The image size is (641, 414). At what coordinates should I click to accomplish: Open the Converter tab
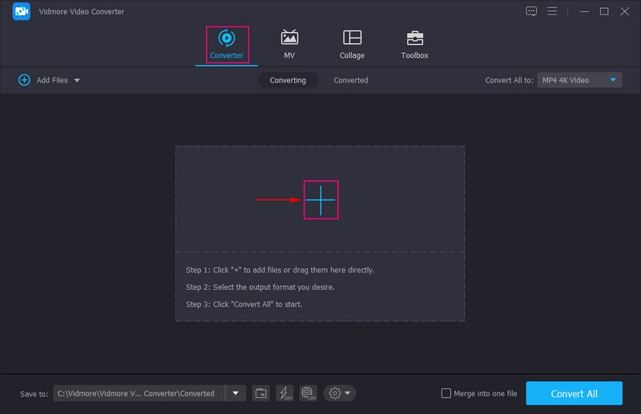click(x=226, y=44)
